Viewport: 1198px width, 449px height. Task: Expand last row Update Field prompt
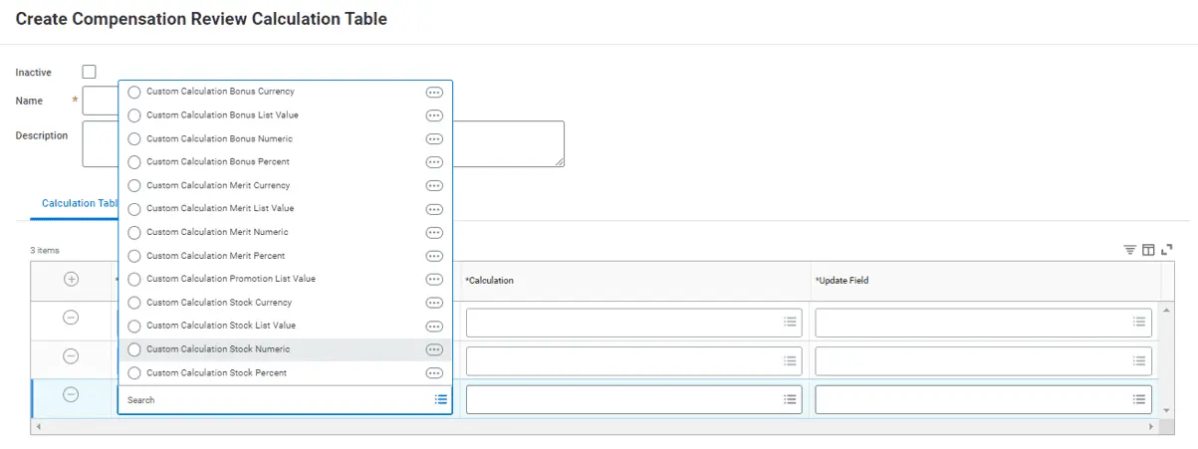(1138, 399)
